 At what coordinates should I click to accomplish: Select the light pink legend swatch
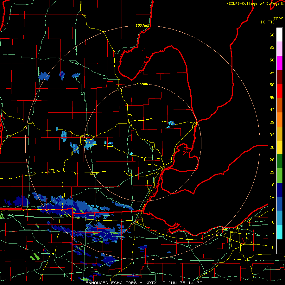pos(280,49)
